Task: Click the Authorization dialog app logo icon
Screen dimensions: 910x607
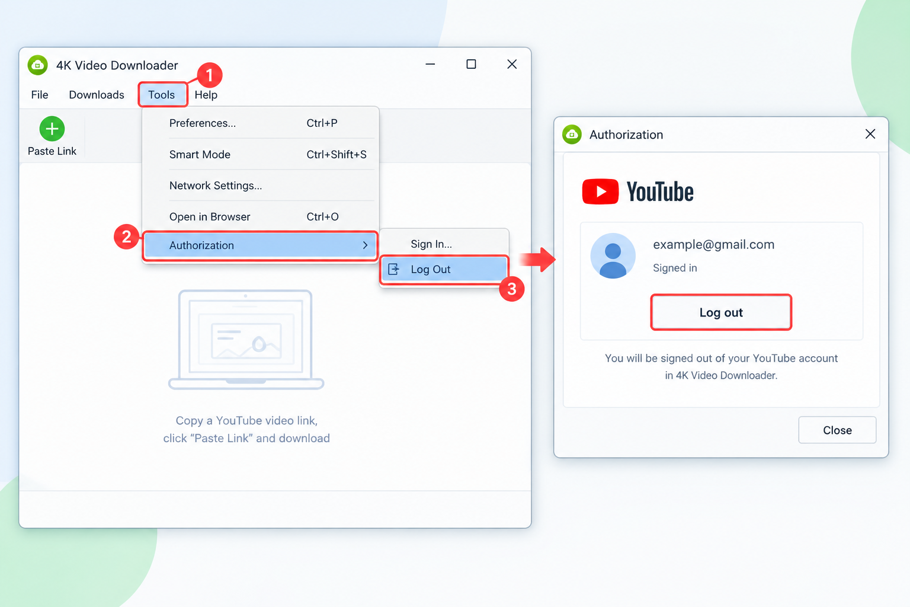Action: (572, 135)
